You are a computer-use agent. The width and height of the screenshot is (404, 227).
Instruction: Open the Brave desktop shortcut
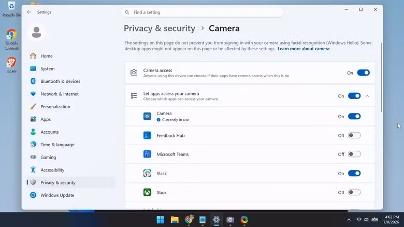11,64
